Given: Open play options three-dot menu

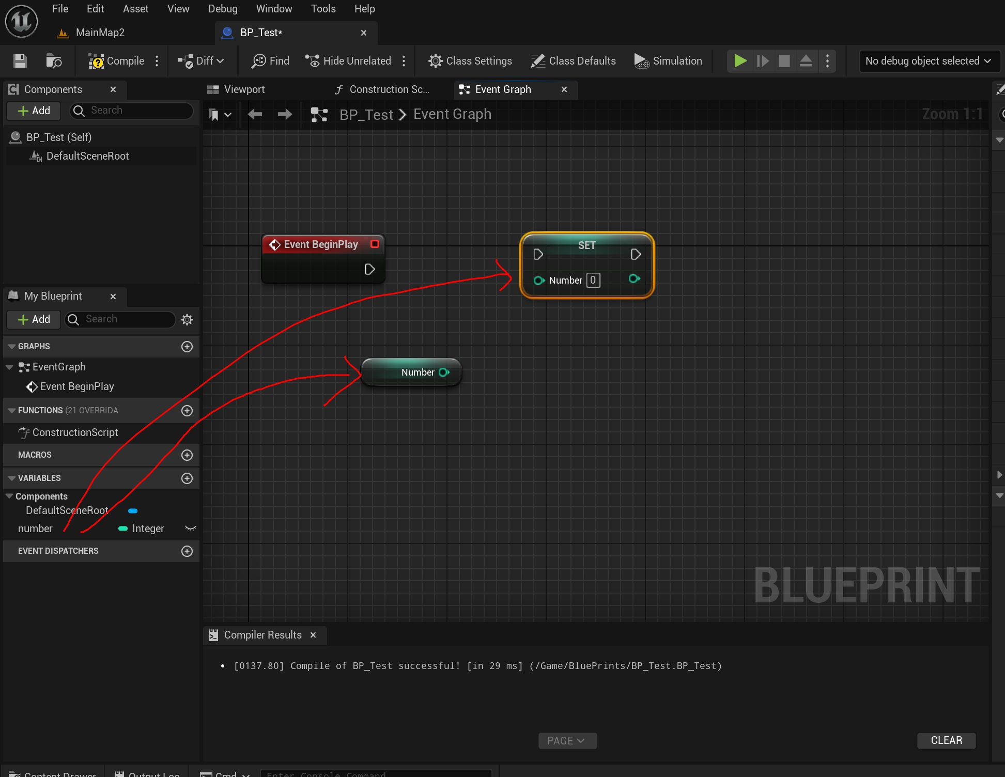Looking at the screenshot, I should point(828,61).
